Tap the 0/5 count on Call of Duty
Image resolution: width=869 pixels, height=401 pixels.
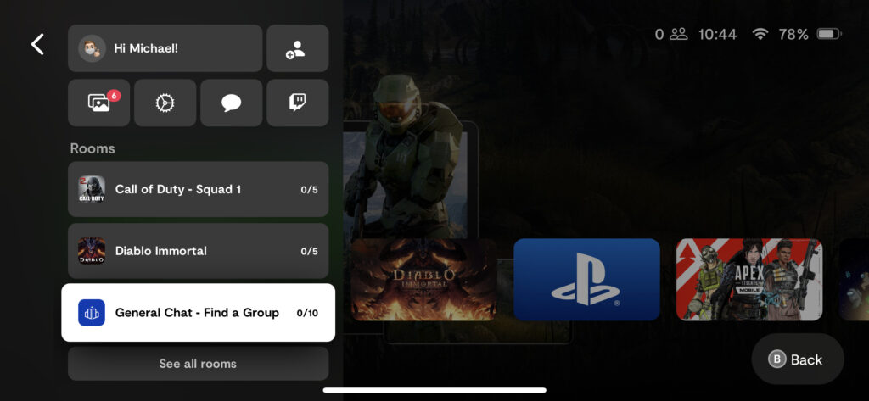click(309, 189)
